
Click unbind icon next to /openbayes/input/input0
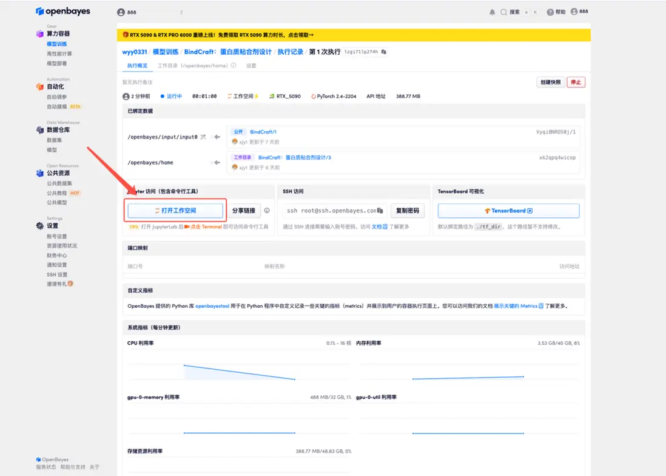[203, 137]
